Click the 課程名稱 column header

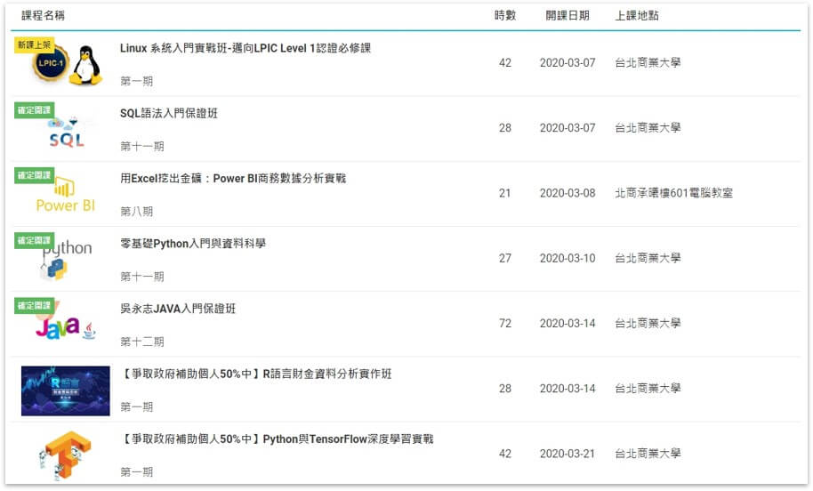click(43, 16)
